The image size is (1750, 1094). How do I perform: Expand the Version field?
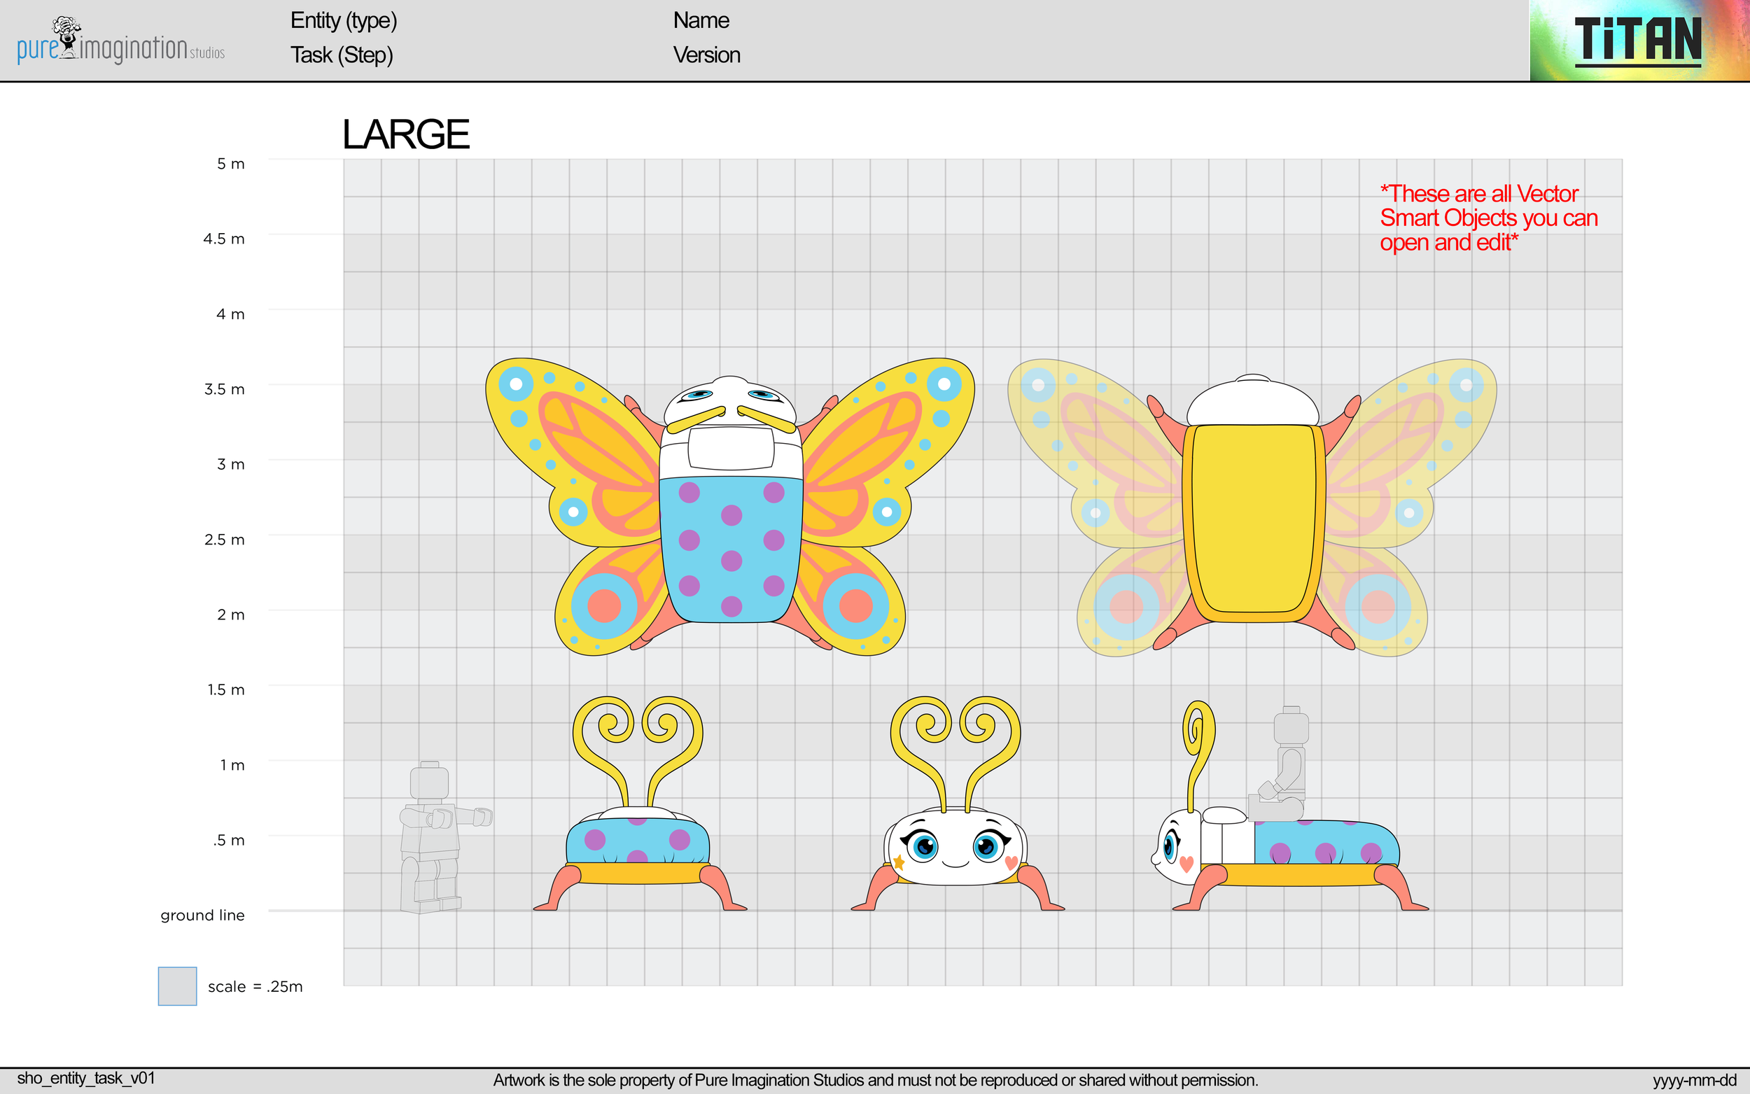[x=706, y=55]
